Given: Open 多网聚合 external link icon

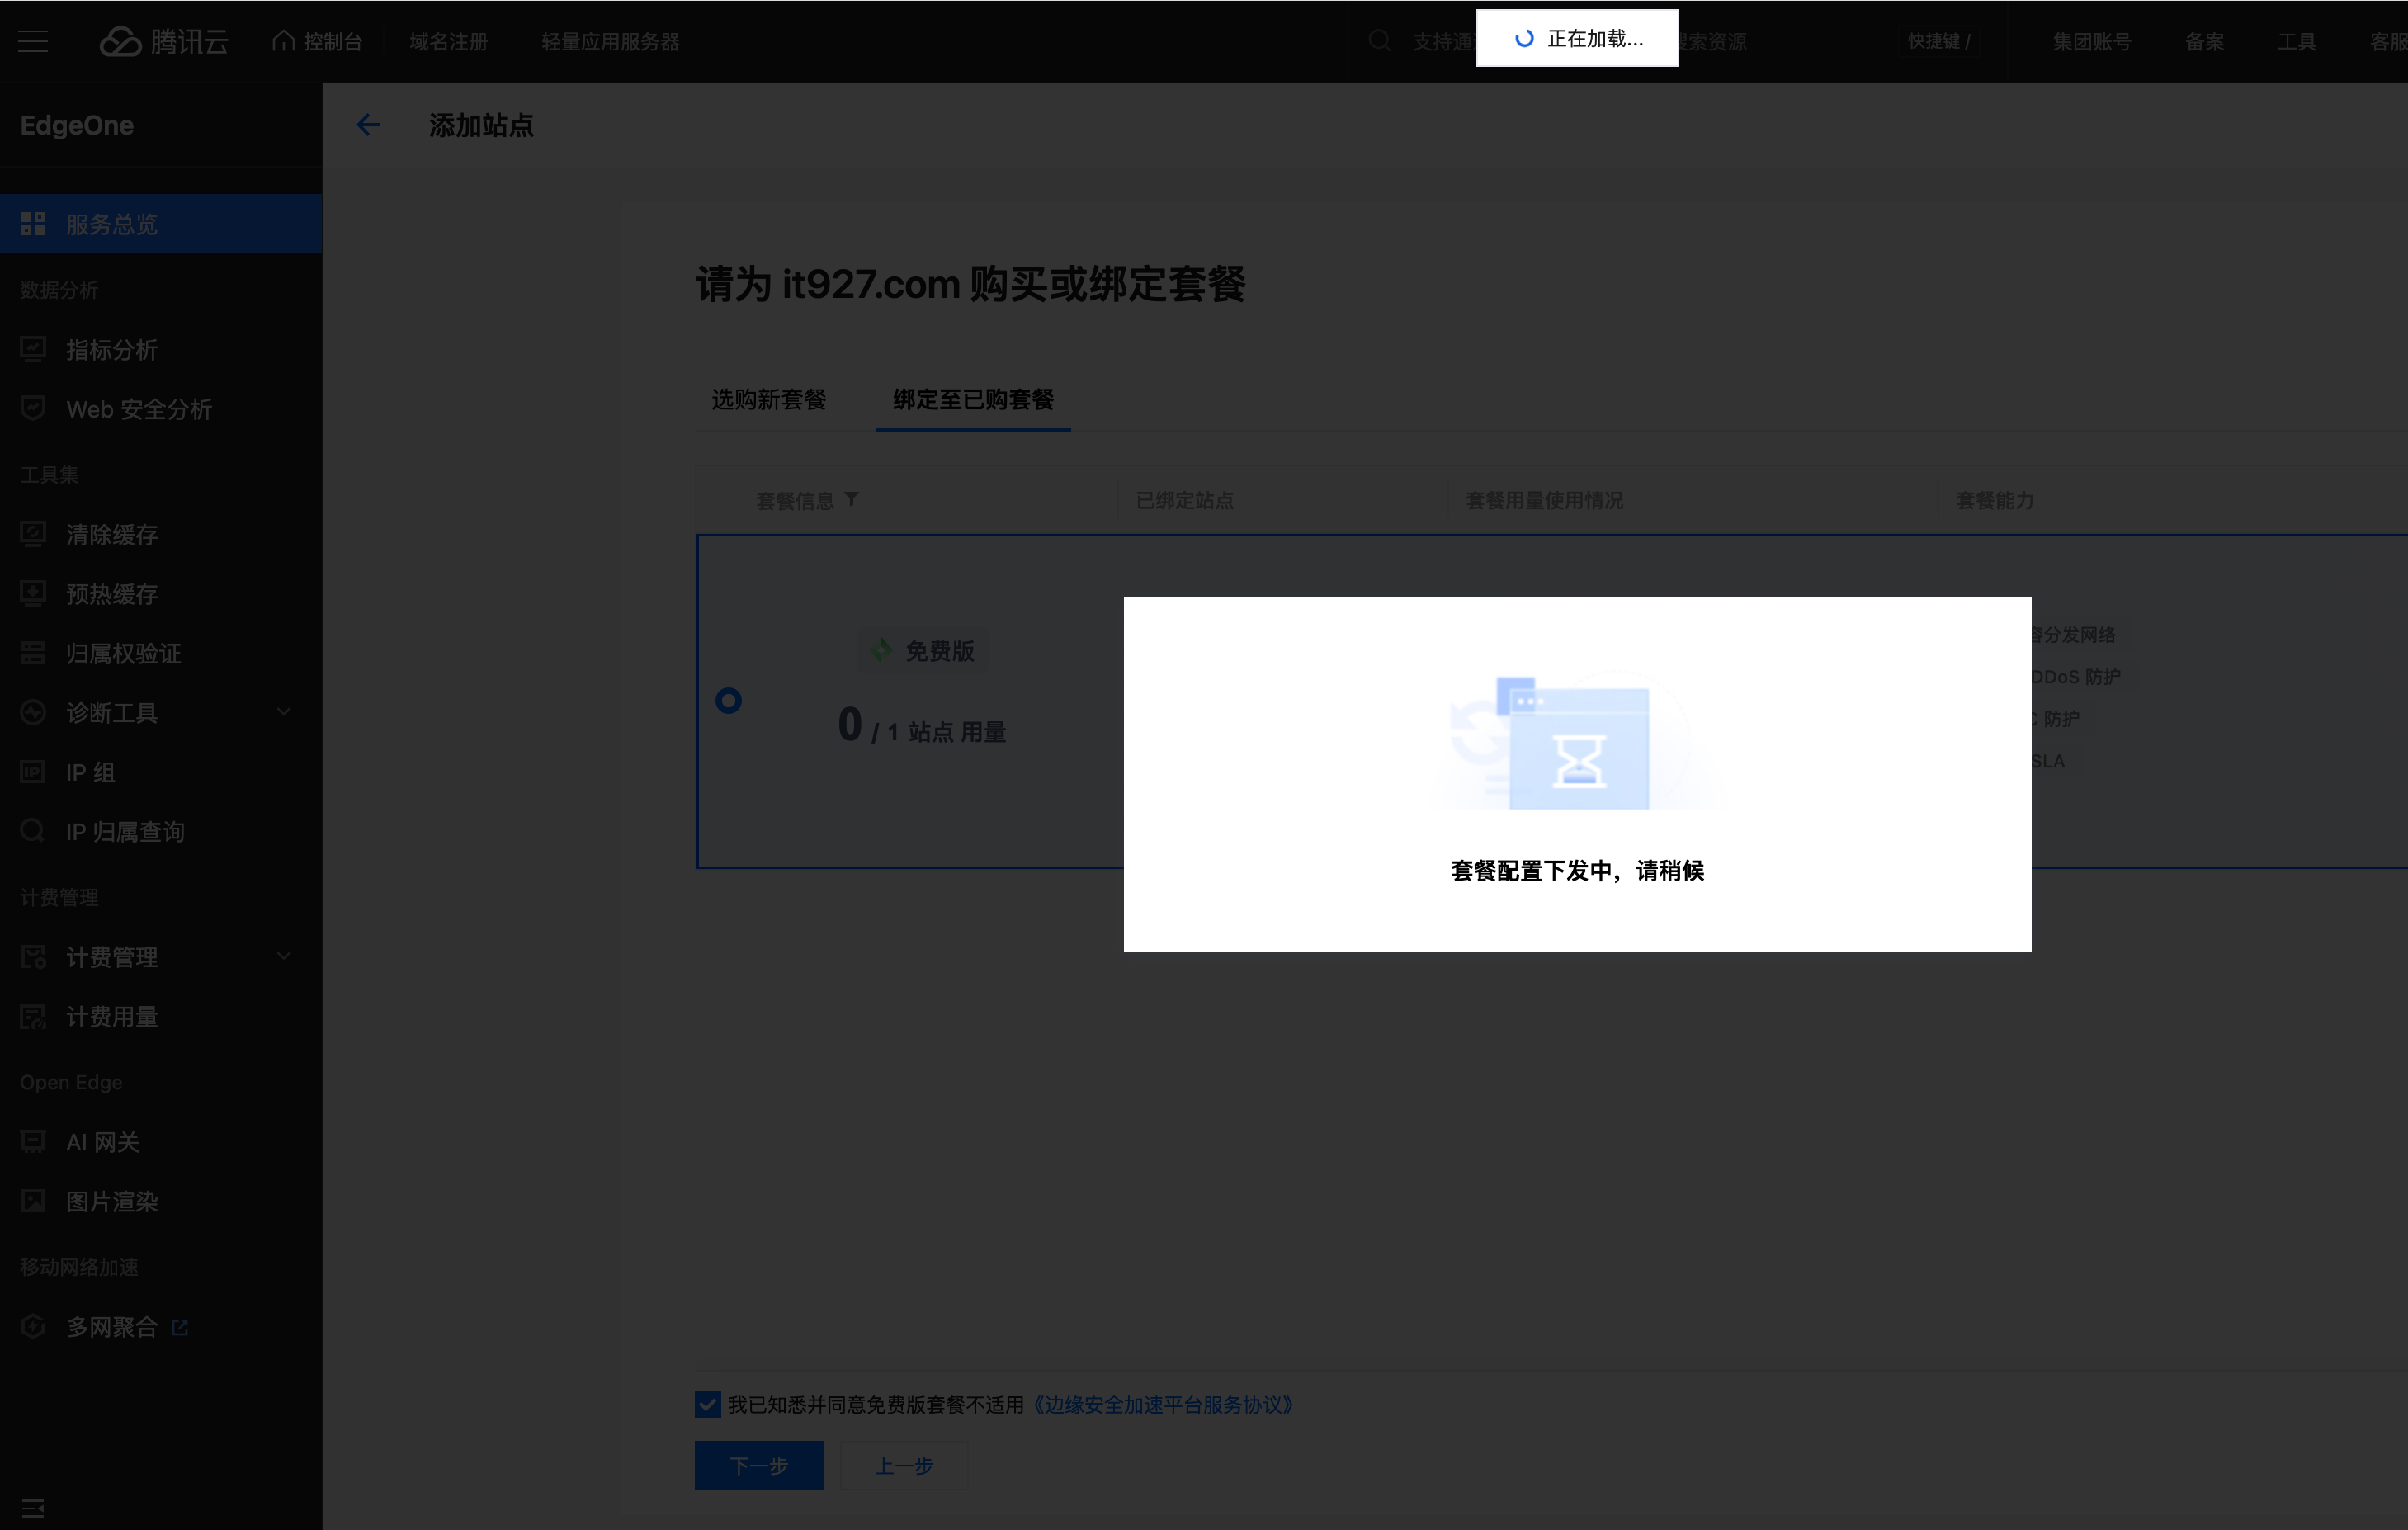Looking at the screenshot, I should (x=180, y=1327).
